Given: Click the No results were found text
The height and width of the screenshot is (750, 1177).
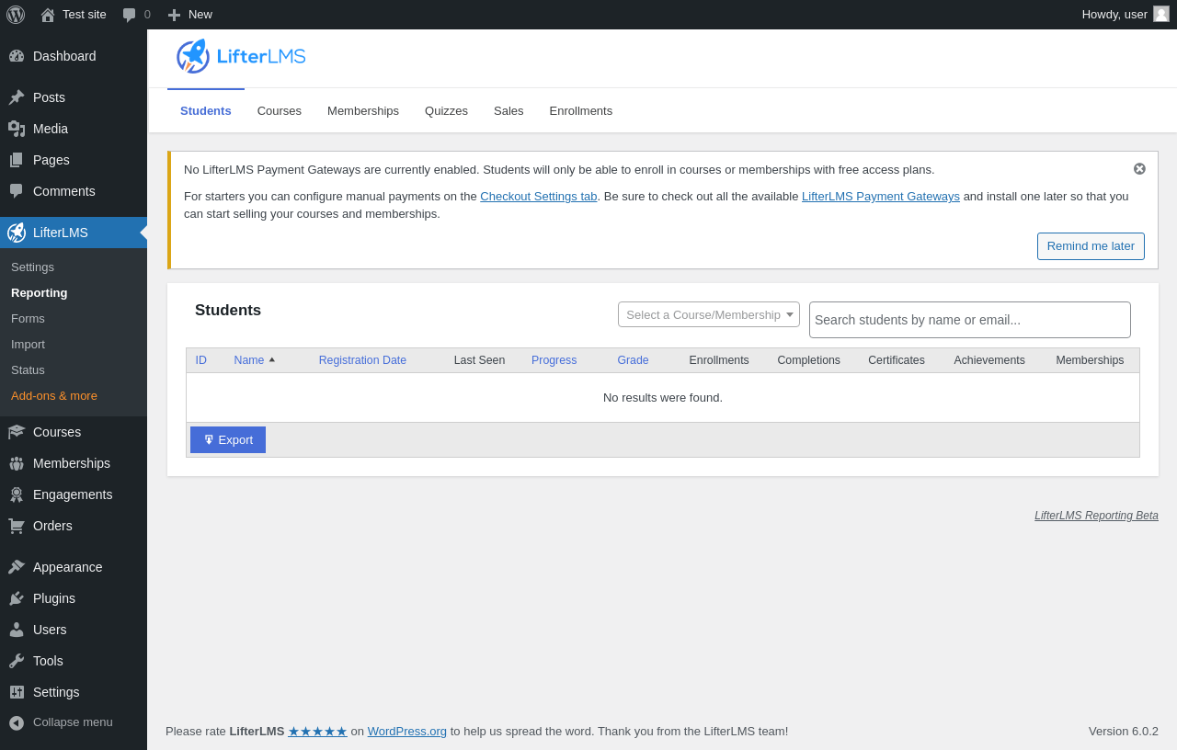Looking at the screenshot, I should tap(663, 398).
